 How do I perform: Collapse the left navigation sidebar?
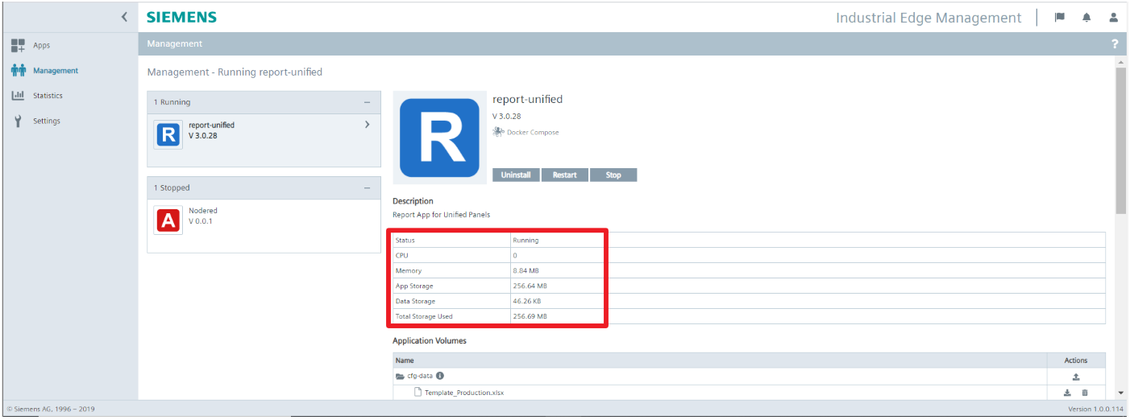(124, 17)
